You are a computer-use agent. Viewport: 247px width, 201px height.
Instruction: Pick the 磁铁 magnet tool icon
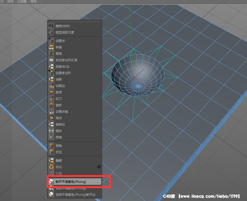pyautogui.click(x=51, y=105)
